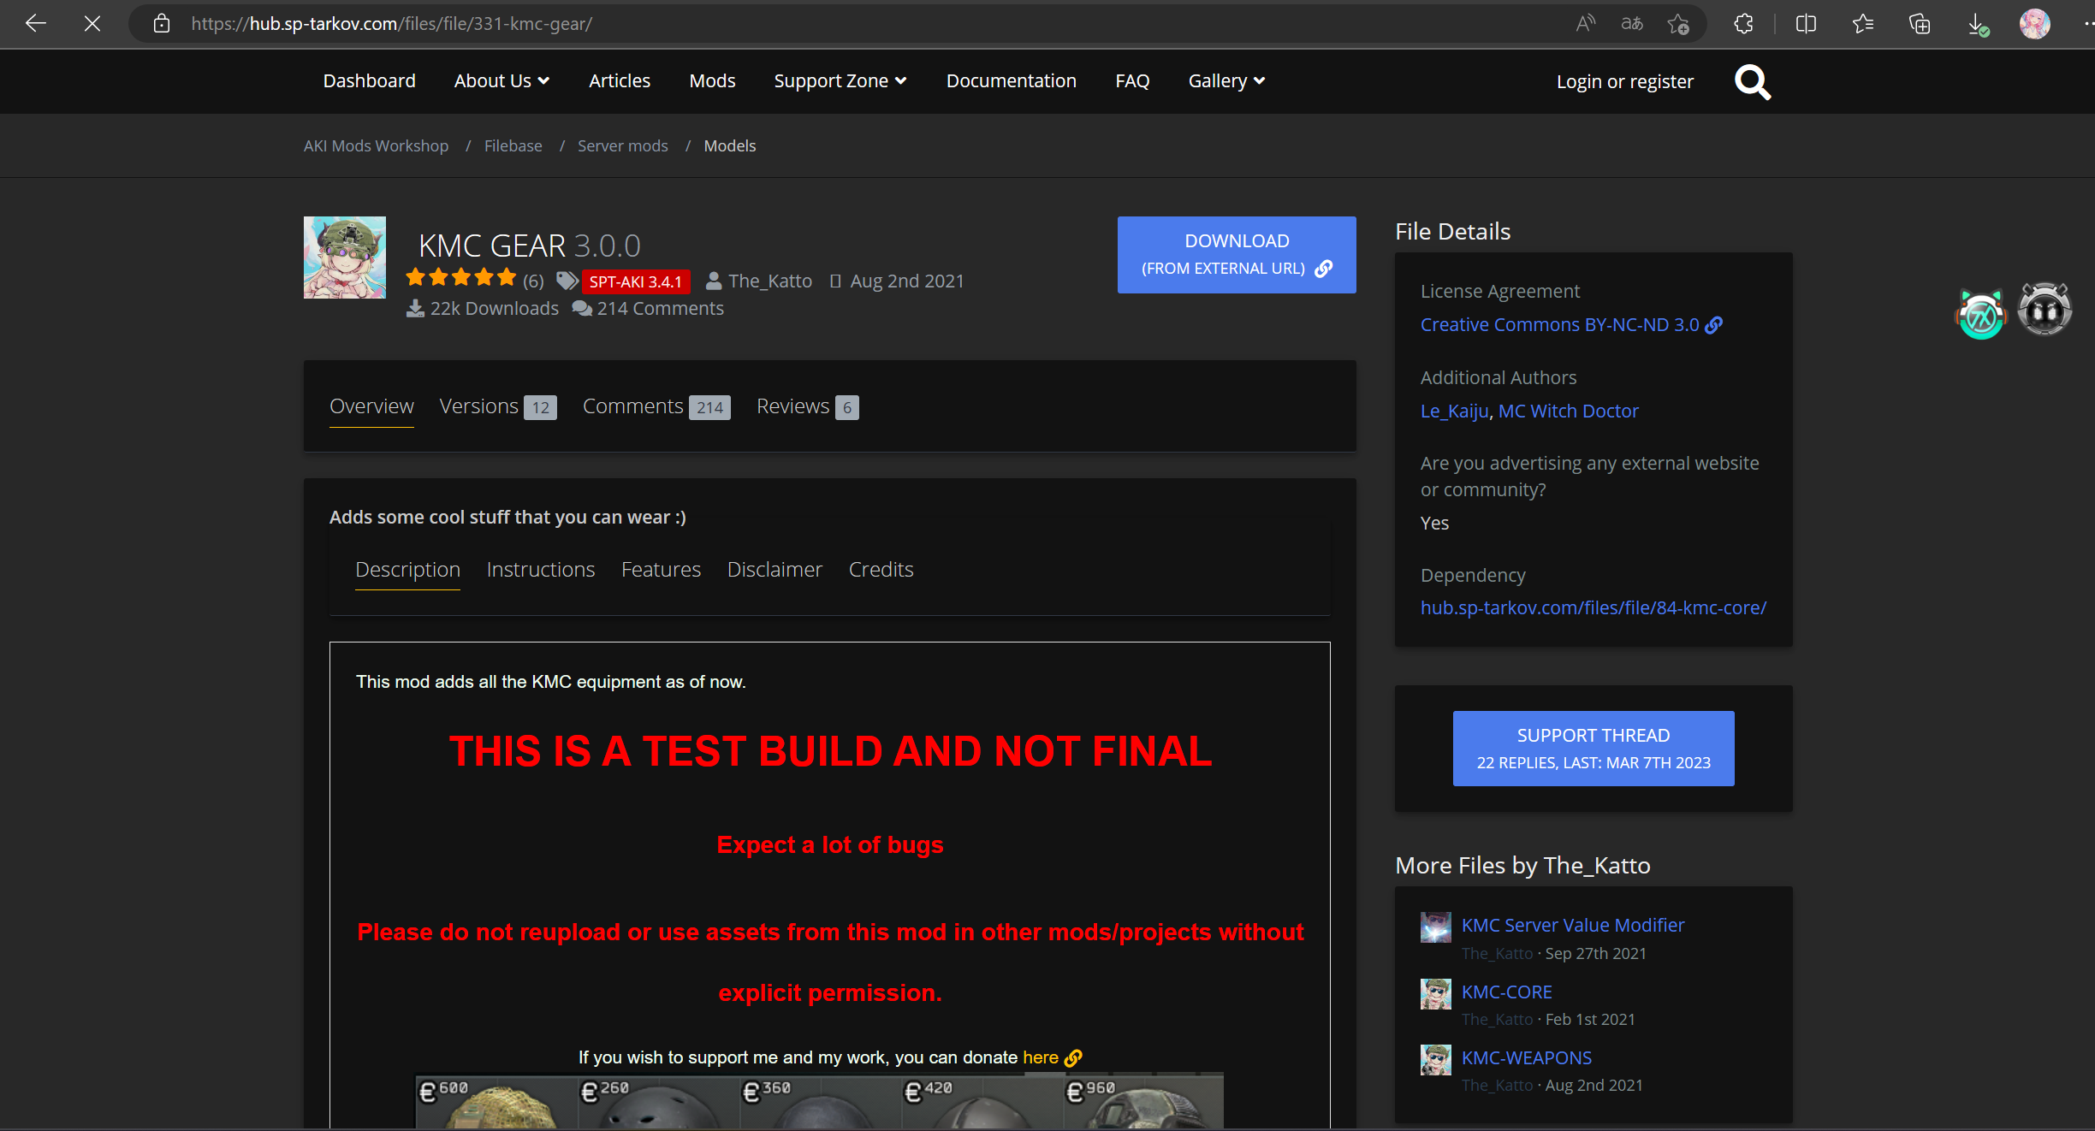
Task: Go back with browser back arrow
Action: tap(35, 24)
